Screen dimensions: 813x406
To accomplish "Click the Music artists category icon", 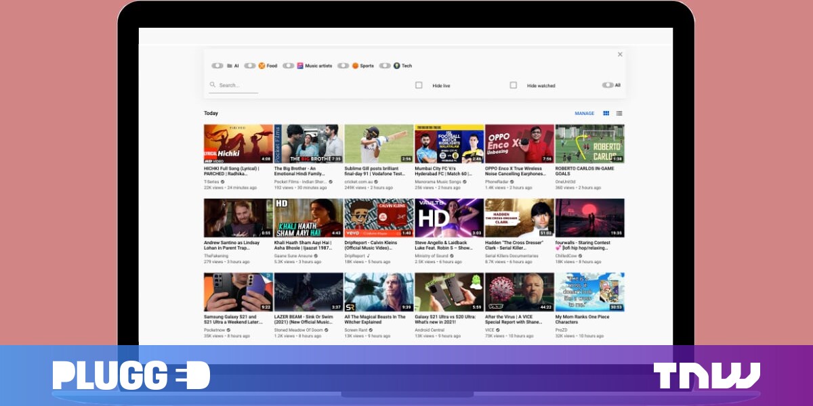I will (300, 66).
